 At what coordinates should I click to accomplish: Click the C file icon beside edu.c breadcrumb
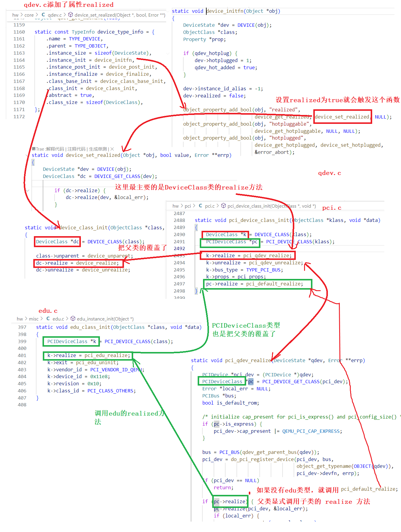pyautogui.click(x=48, y=319)
